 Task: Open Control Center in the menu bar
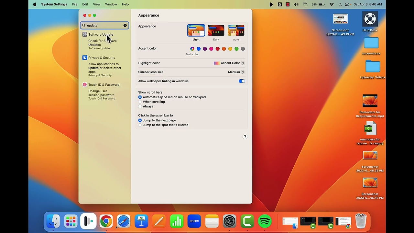347,4
